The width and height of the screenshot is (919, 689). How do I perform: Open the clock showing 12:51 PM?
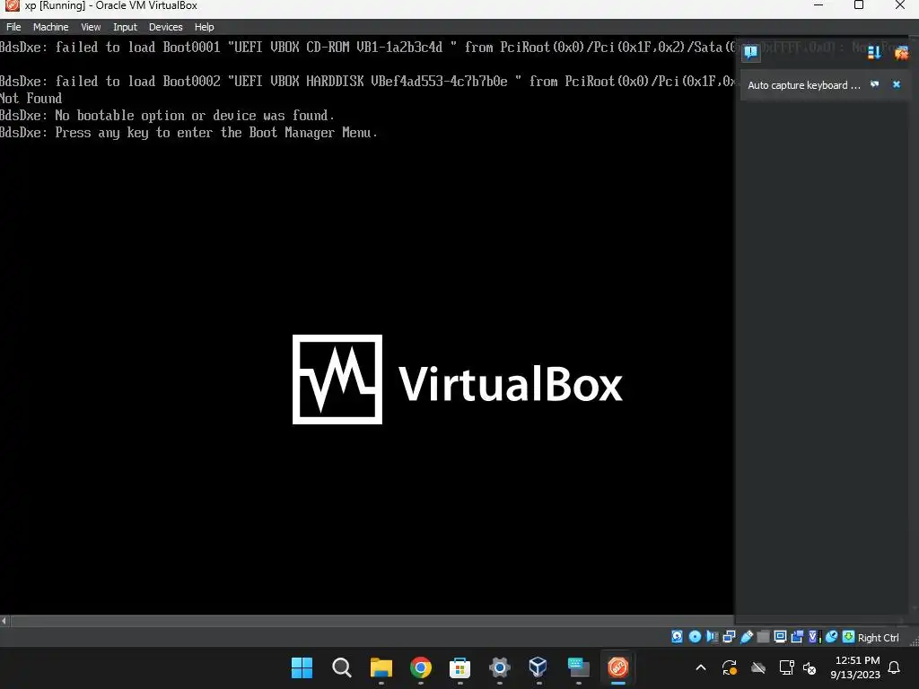(855, 667)
